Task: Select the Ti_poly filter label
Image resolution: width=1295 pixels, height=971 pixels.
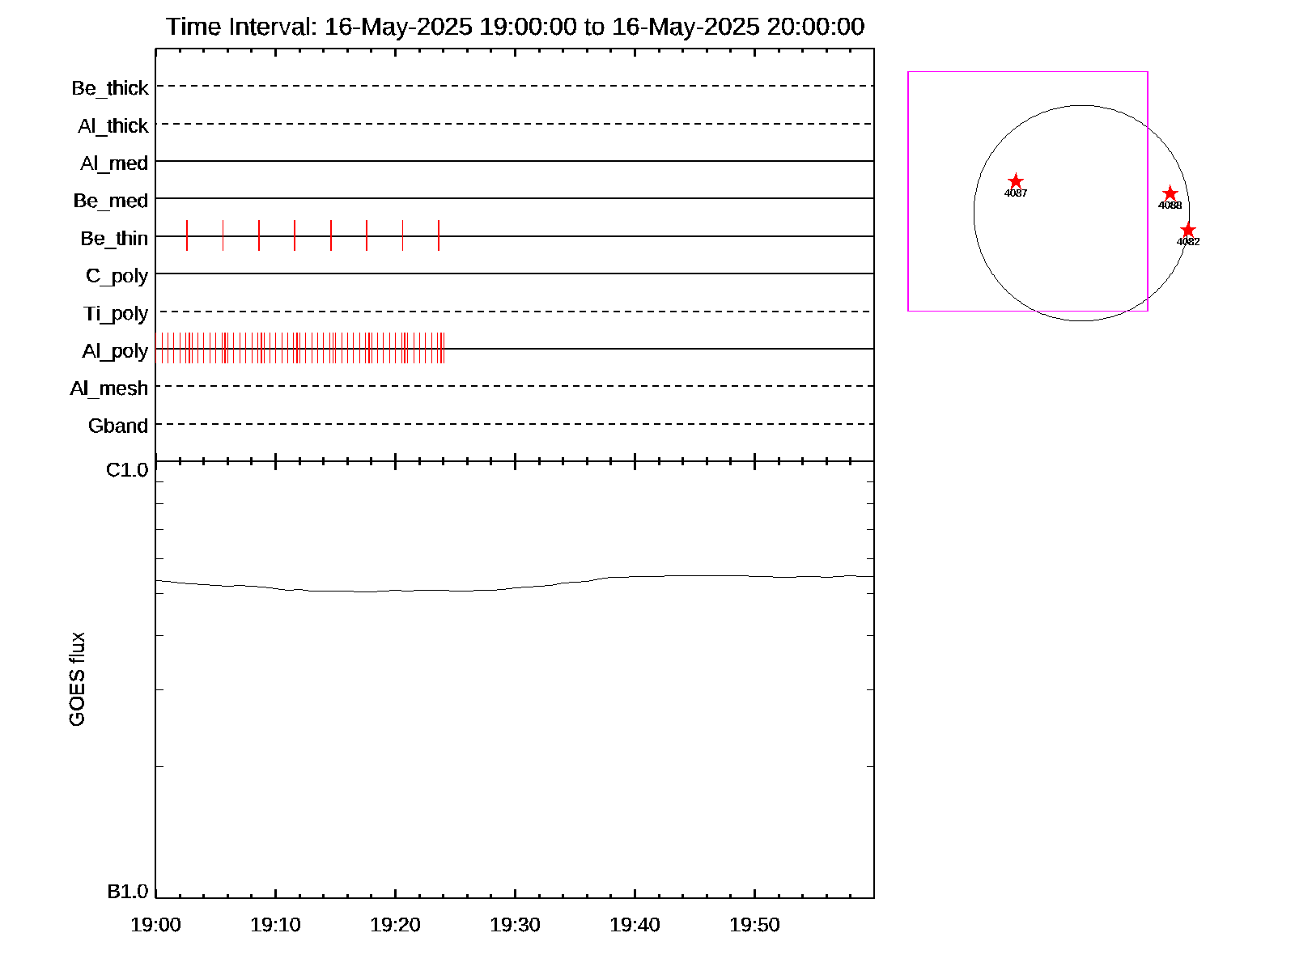Action: tap(116, 314)
